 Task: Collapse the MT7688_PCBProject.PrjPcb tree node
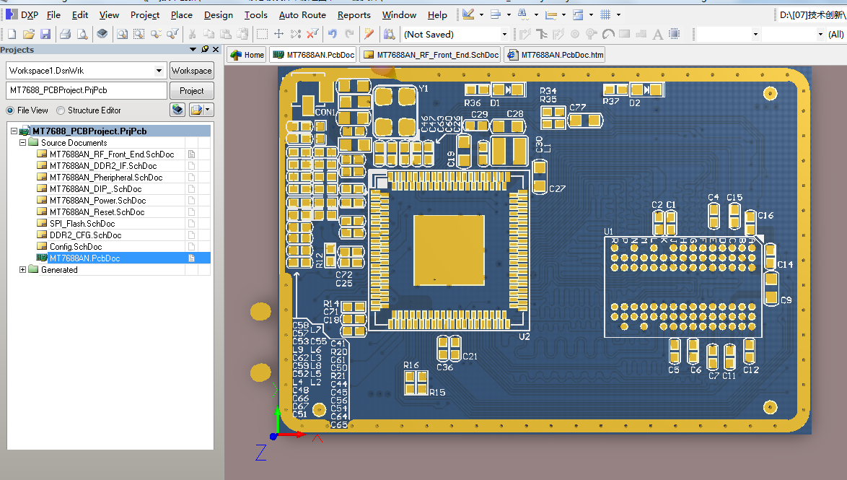[x=14, y=131]
